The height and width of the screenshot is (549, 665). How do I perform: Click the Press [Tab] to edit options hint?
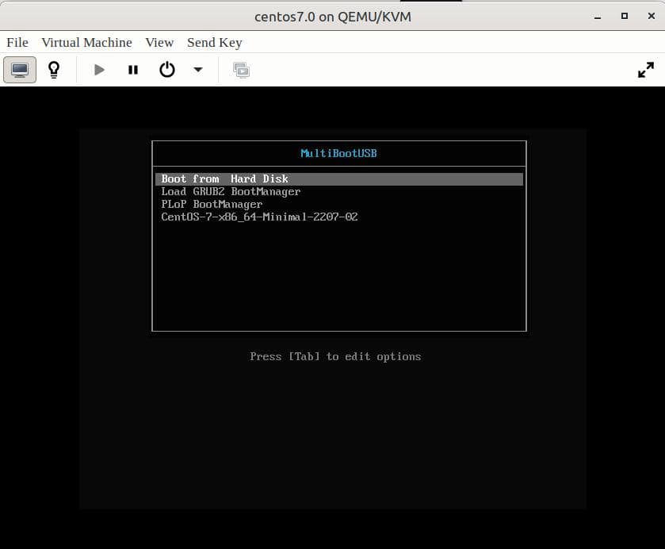335,357
